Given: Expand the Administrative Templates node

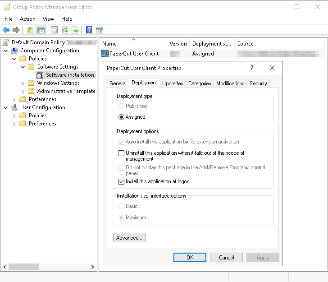Looking at the screenshot, I should [23, 92].
